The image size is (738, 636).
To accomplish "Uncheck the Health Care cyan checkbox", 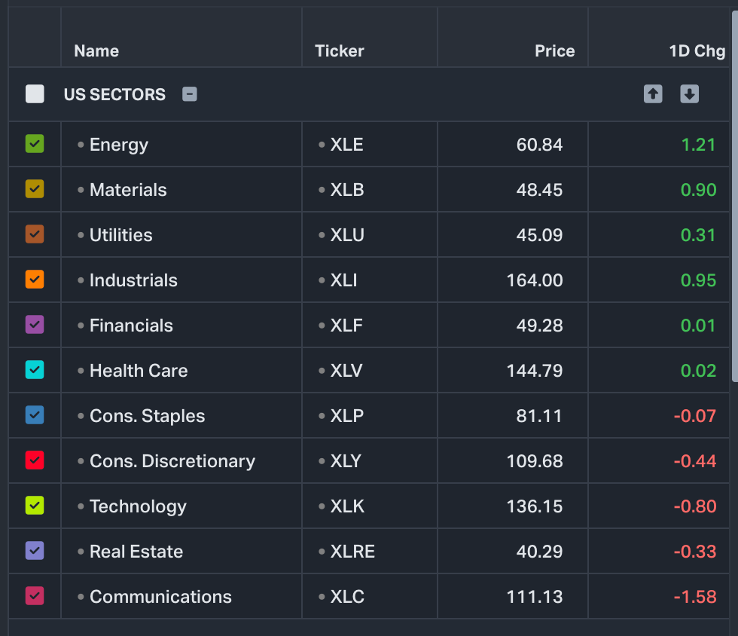I will [x=35, y=370].
